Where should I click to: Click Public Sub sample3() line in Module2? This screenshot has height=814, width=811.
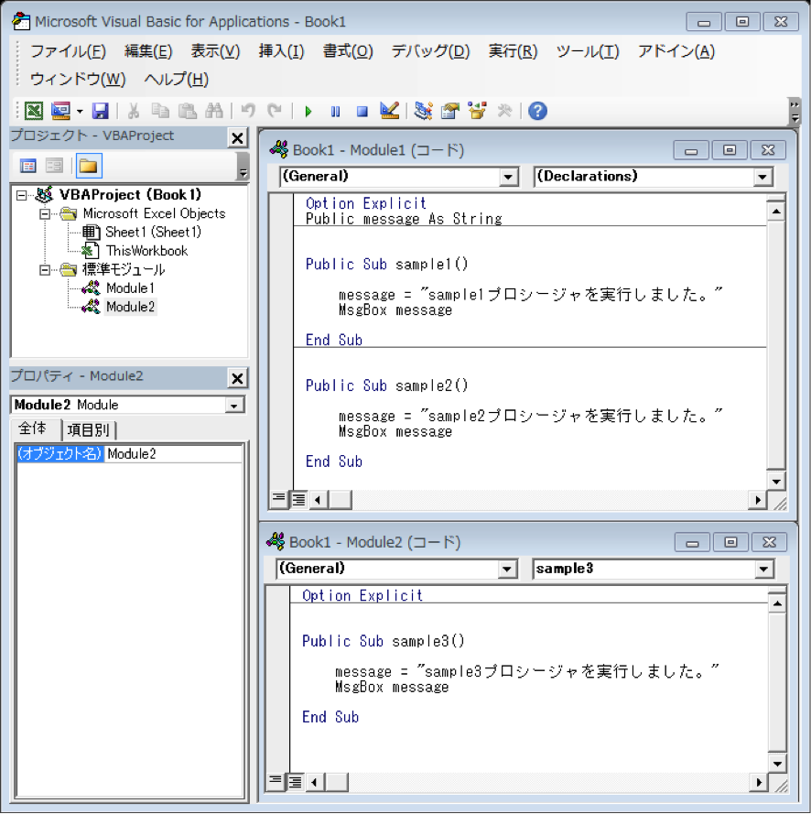click(383, 641)
